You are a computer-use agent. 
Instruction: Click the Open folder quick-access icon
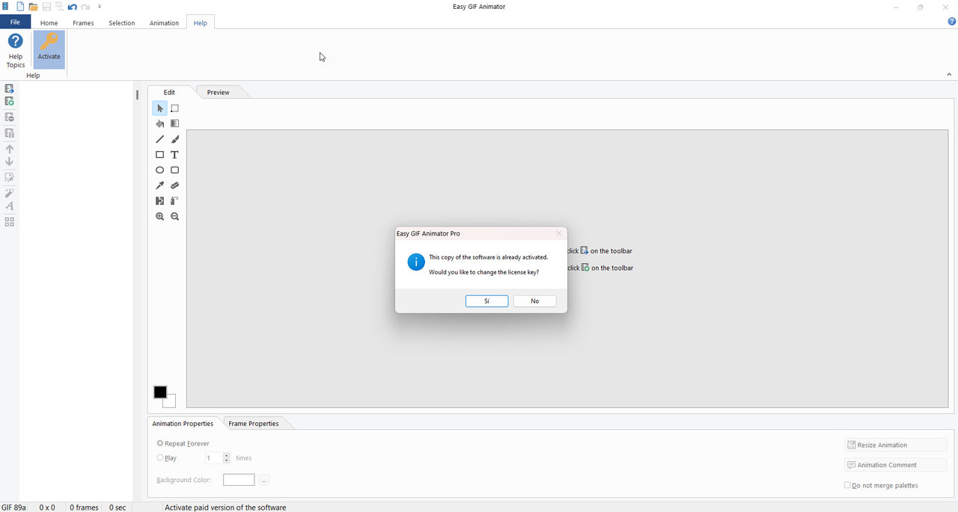click(33, 7)
